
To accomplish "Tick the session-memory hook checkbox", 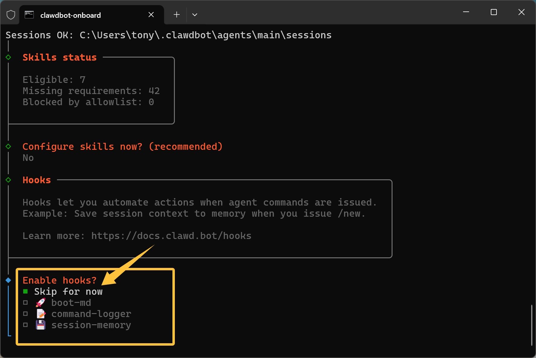I will pyautogui.click(x=26, y=325).
